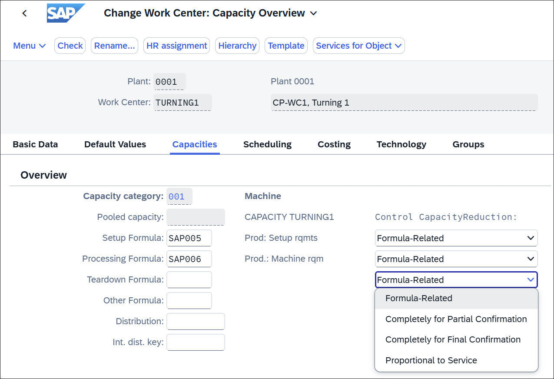Screen dimensions: 554x379
Task: Click the CAPACITY TURNING1 text
Action: [289, 217]
